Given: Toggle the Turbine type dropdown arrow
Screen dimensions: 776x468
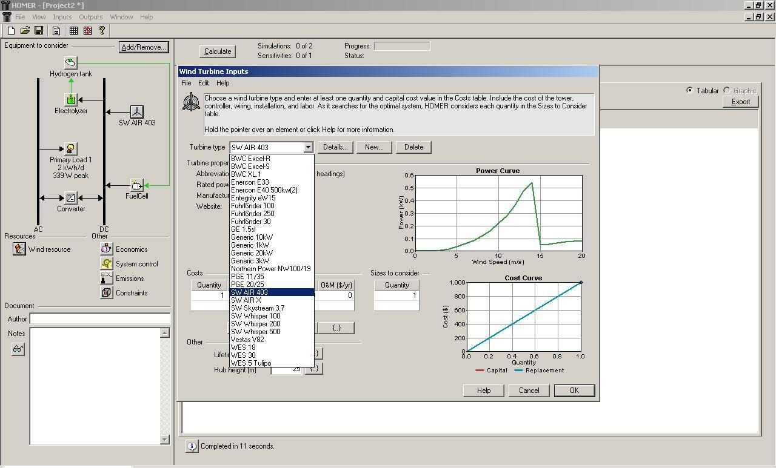Looking at the screenshot, I should tap(307, 147).
